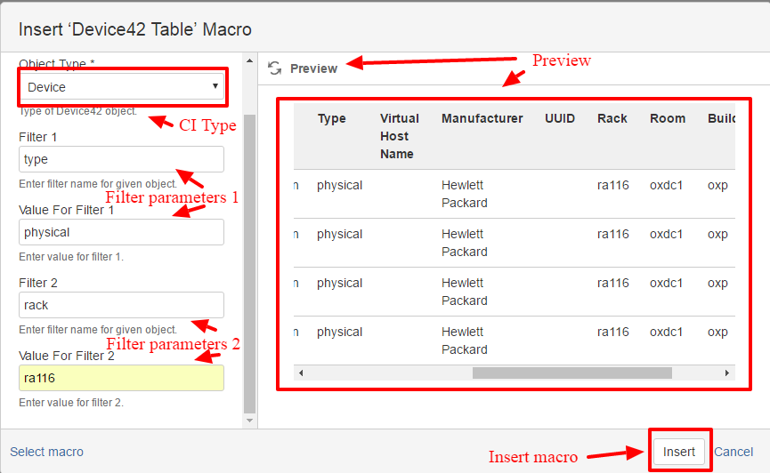Focus the Value For Filter 1 field
This screenshot has height=473, width=770.
coord(121,232)
